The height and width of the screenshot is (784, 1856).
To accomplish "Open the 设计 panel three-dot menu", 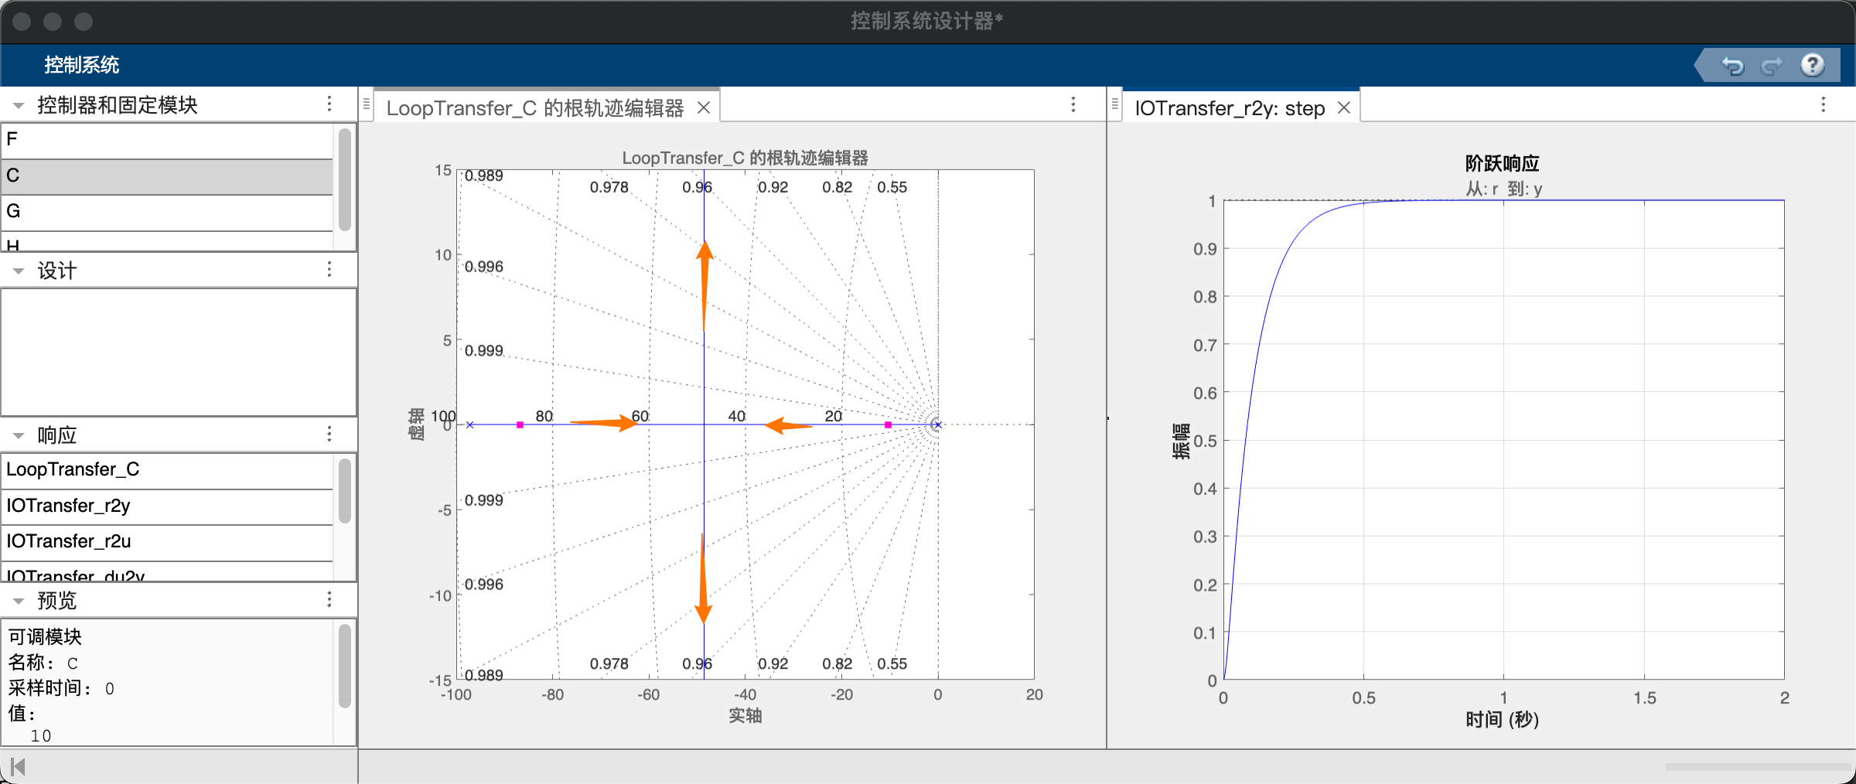I will click(x=329, y=269).
